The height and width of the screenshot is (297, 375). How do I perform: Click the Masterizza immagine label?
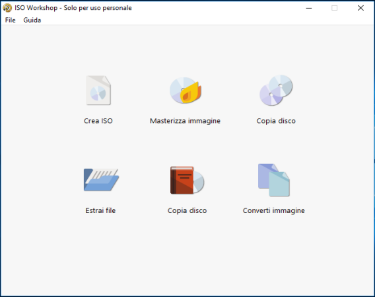(185, 121)
